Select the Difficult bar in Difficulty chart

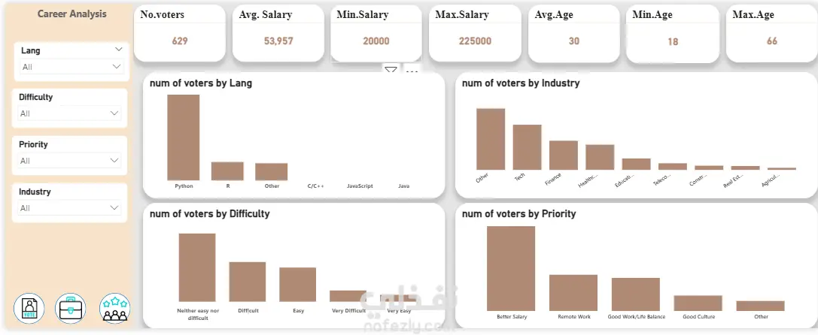(248, 282)
